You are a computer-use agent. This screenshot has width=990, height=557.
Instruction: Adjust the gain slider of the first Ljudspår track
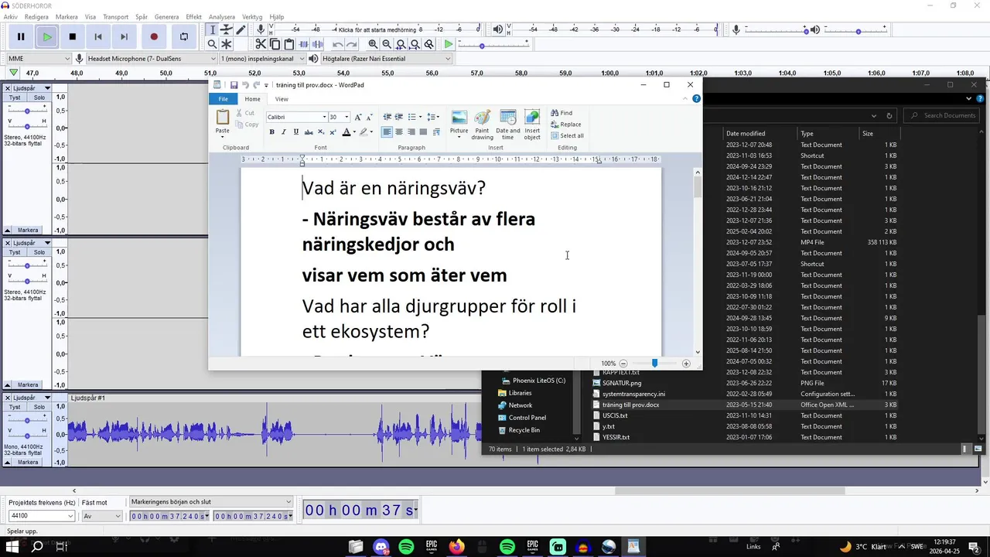coord(27,111)
